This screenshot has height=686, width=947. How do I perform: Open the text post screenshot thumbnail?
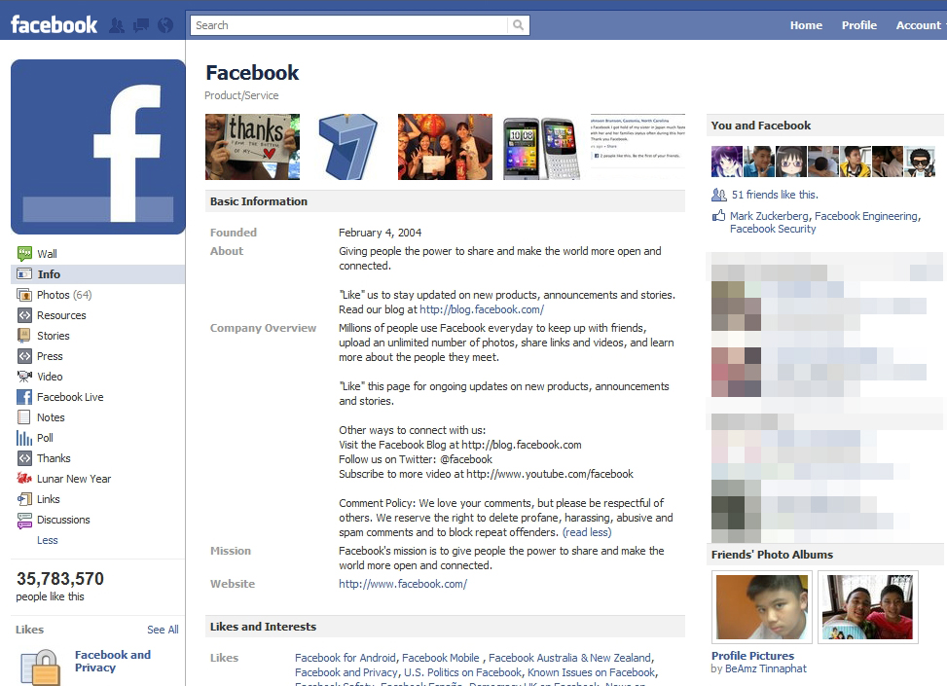637,147
